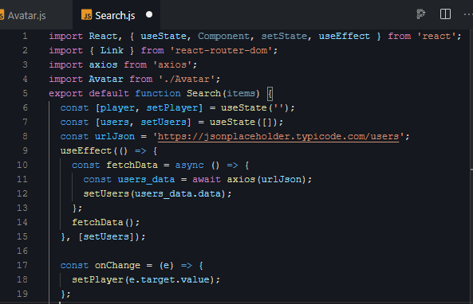The image size is (473, 304).
Task: Click the 'items' parameter on line 5
Action: pos(241,93)
